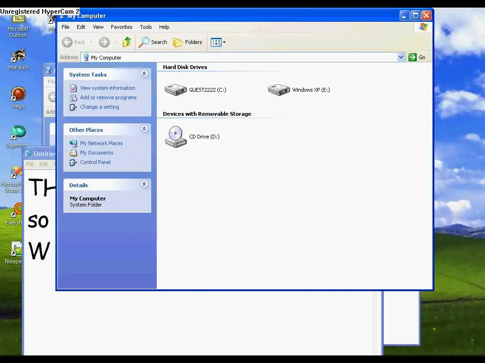Maximize the My Computer window
Viewport: 485px width, 363px height.
[415, 16]
